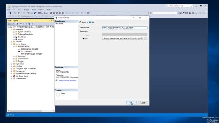Image resolution: width=219 pixels, height=123 pixels.
Task: Click the wrench properties icon in main toolbar
Action: click(183, 13)
